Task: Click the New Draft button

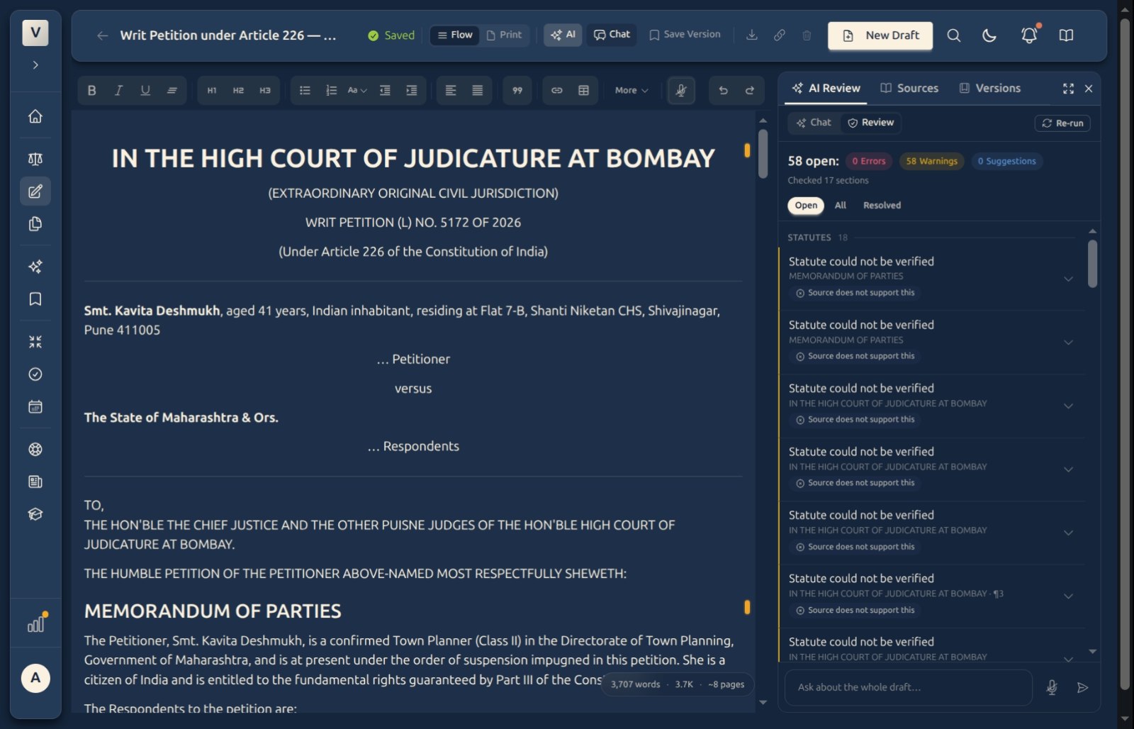Action: [x=880, y=35]
